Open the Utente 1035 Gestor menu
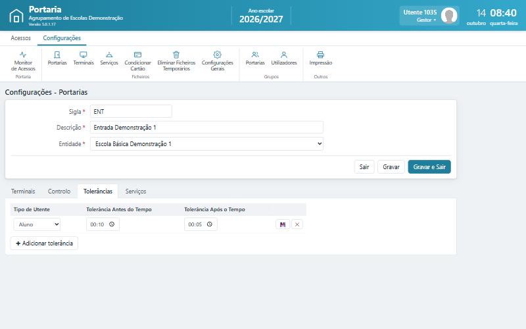Screen dimensions: 526x329 [429, 16]
